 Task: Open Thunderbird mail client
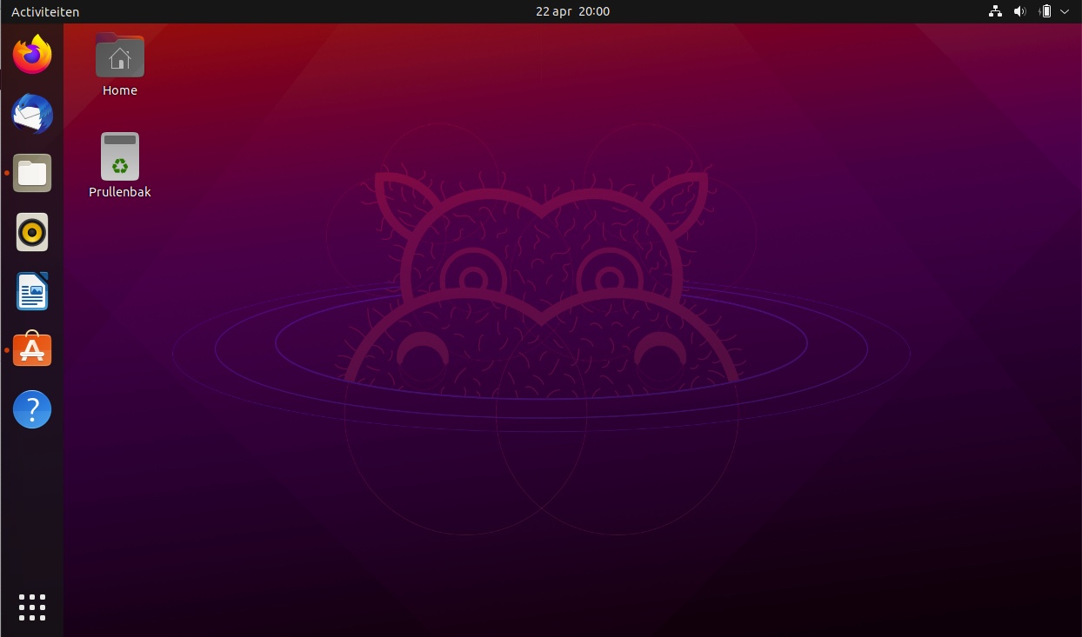[32, 114]
